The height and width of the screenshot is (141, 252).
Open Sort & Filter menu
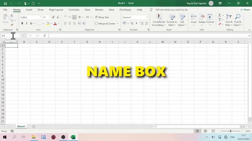click(229, 20)
